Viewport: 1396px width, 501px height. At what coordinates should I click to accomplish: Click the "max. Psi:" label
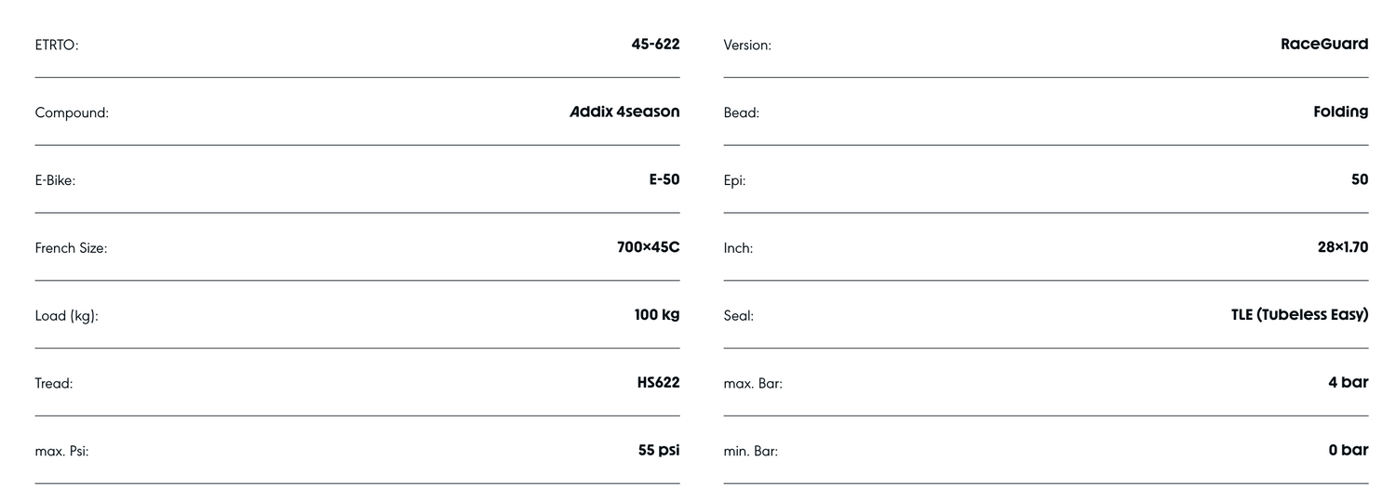(x=61, y=452)
